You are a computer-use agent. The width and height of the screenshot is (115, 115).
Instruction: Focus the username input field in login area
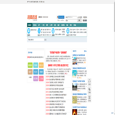72,17
